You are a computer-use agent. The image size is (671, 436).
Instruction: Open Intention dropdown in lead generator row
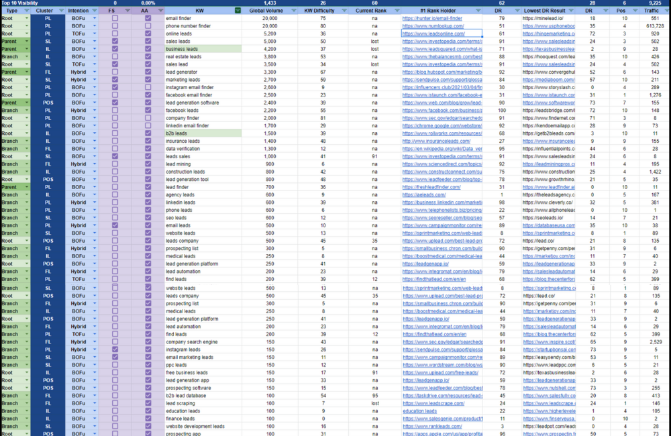pyautogui.click(x=95, y=72)
